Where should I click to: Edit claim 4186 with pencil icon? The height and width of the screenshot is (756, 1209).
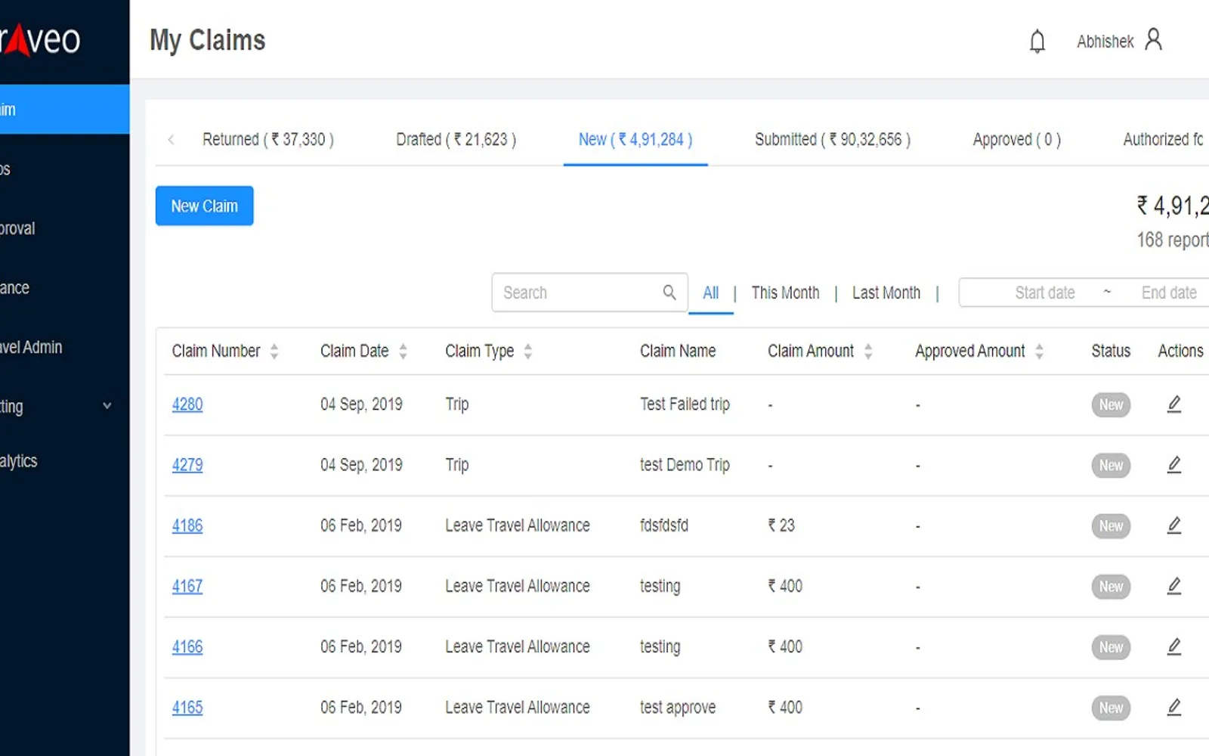[x=1173, y=525]
